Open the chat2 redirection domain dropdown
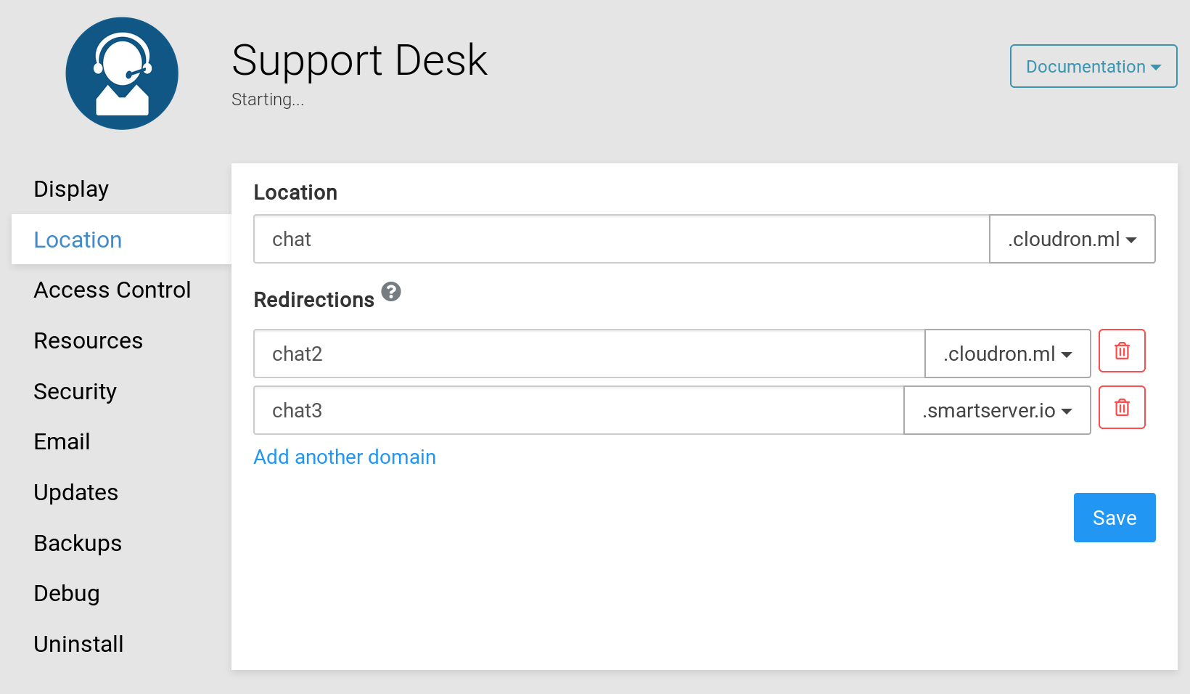Screen dimensions: 1190x694 tap(1007, 354)
